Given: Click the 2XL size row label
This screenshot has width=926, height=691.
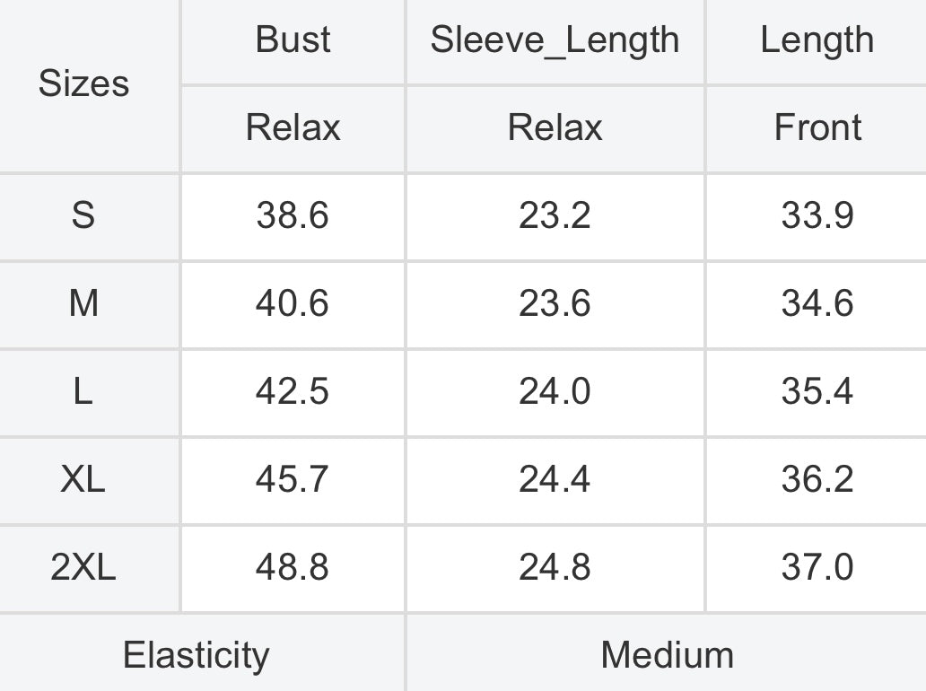Looking at the screenshot, I should click(x=83, y=566).
